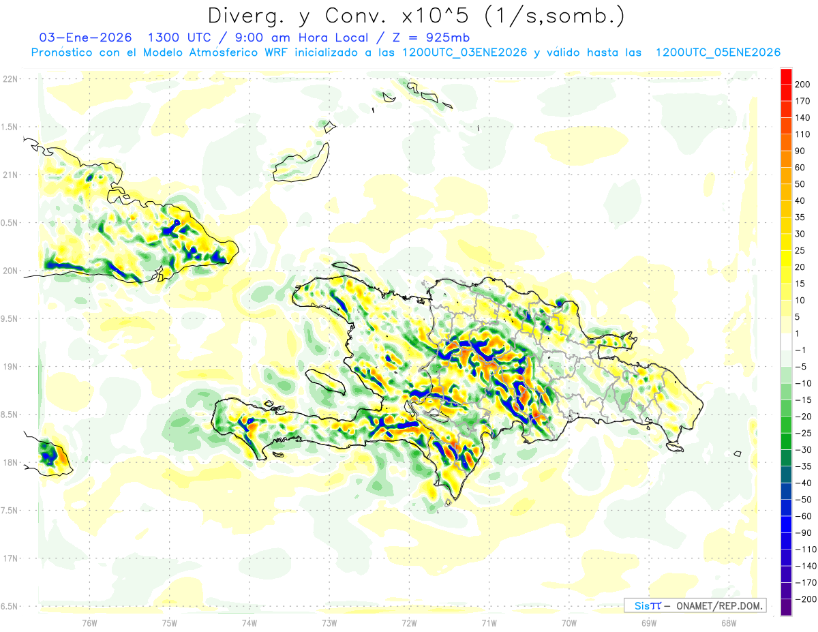Screen dimensions: 818x632
Task: Click the '6.5N' latitude label
Action: (x=10, y=607)
